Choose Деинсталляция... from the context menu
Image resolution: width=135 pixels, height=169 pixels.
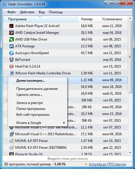37,81
